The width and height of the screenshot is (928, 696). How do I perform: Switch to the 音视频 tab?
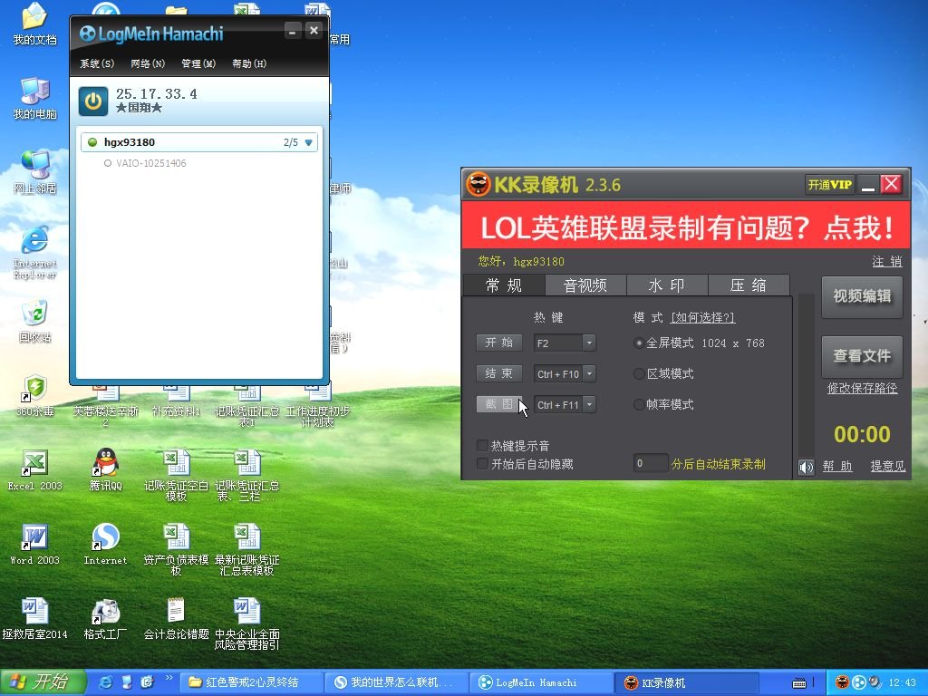tap(585, 285)
